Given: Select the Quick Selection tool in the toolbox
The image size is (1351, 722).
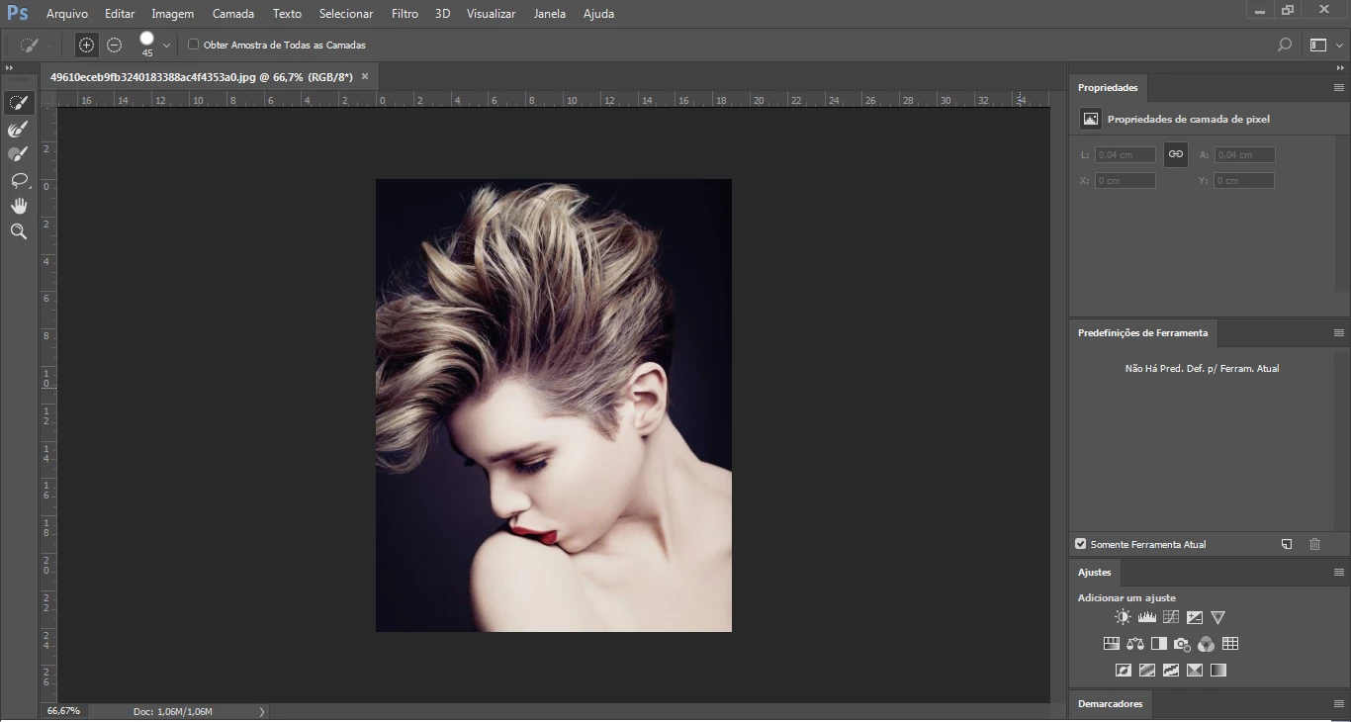Looking at the screenshot, I should [x=18, y=103].
